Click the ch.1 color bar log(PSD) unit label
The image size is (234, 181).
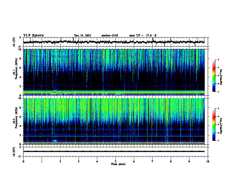click(221, 77)
